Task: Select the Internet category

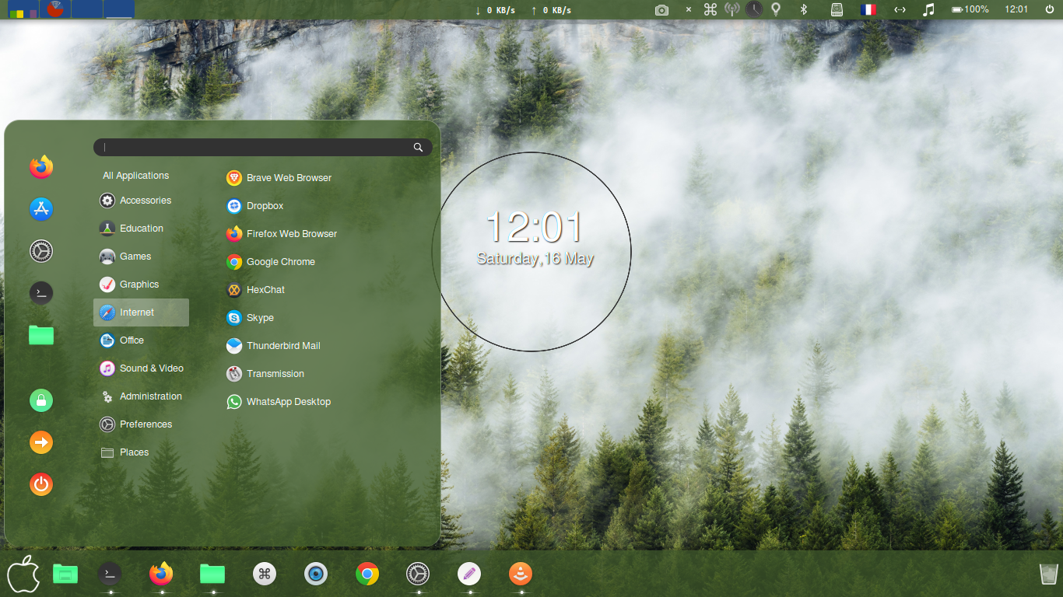Action: point(141,312)
